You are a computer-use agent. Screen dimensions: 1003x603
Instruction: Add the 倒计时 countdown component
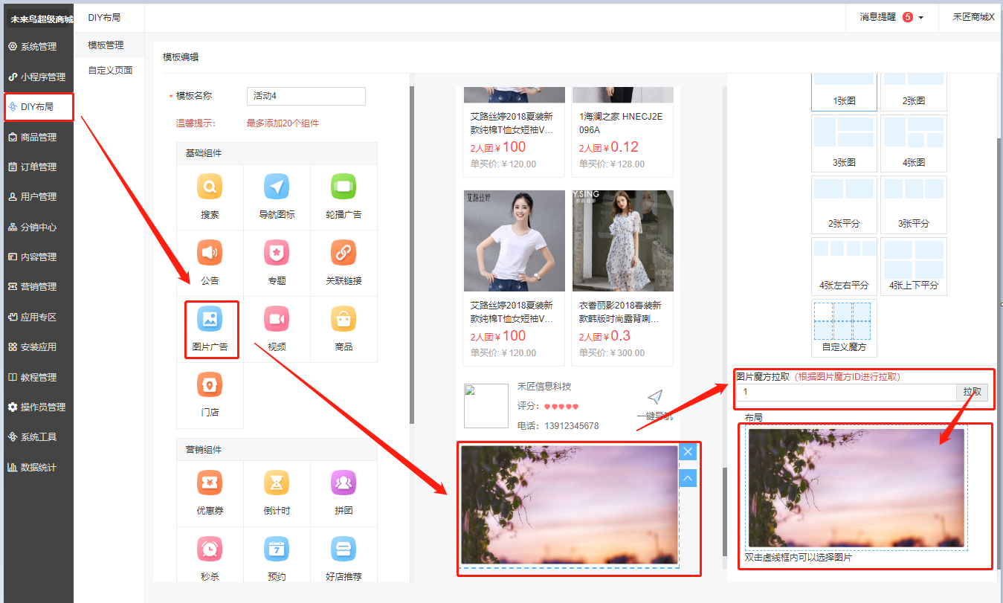coord(277,494)
